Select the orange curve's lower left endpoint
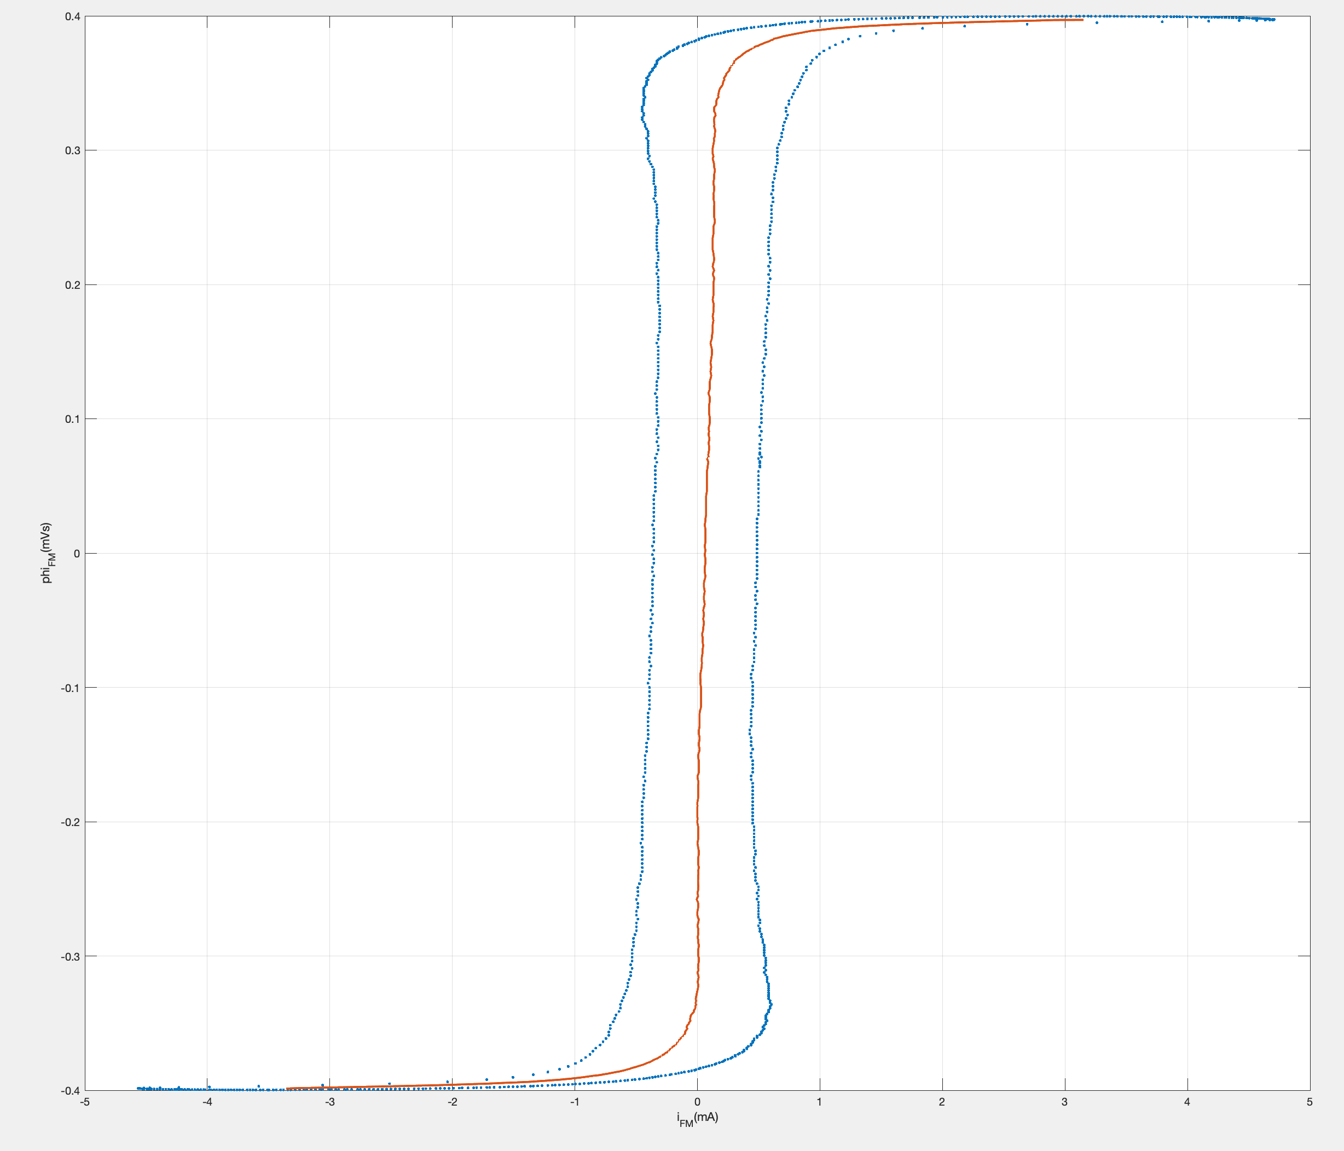 (x=287, y=1088)
